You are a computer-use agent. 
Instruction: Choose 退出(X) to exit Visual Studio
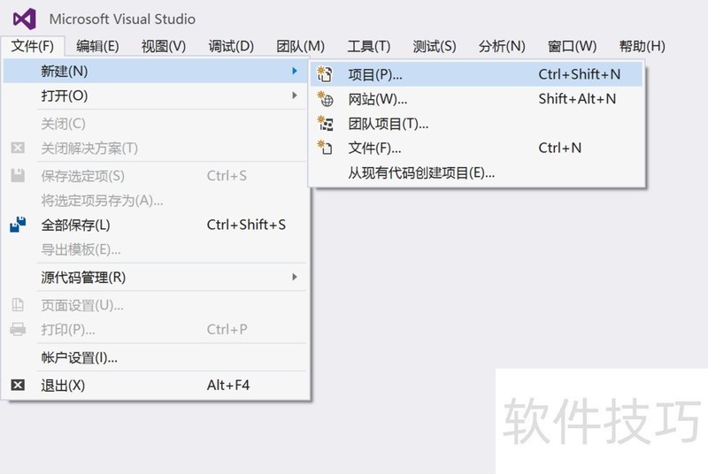156,385
